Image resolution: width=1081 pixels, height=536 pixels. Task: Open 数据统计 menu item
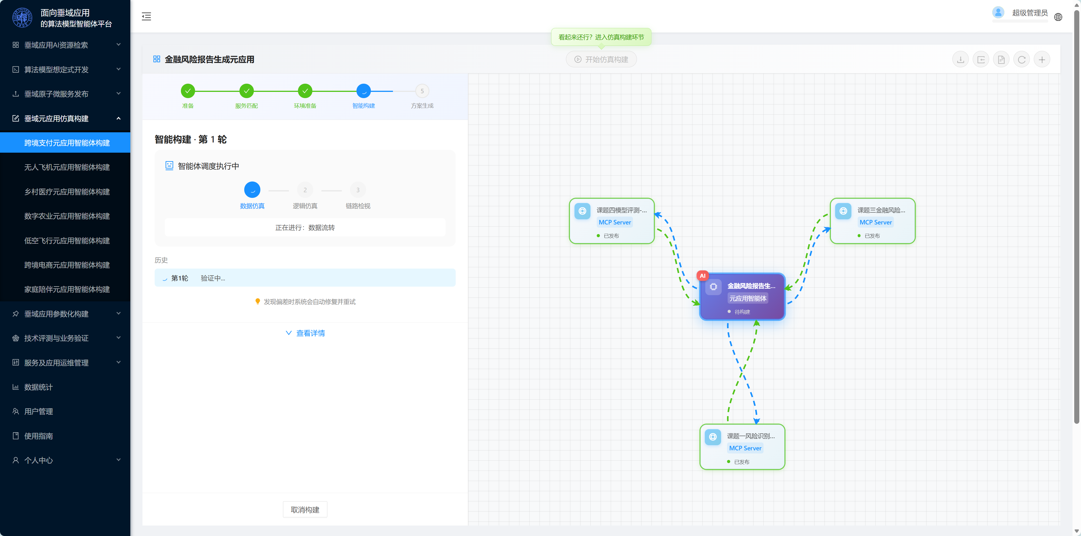click(65, 387)
